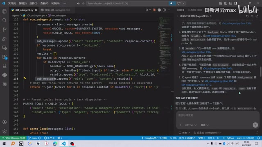Go back with the navigation arrow

[x=78, y=3]
